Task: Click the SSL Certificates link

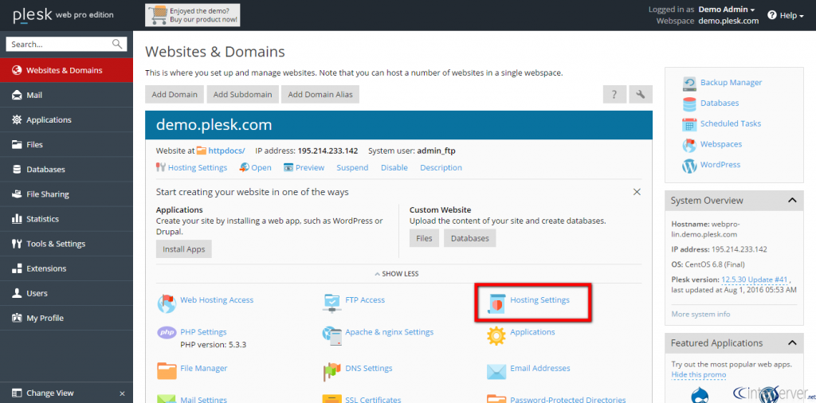Action: 373,399
